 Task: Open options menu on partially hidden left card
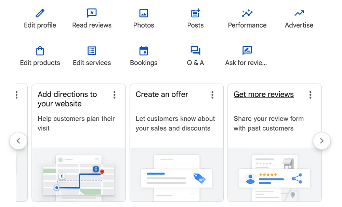pyautogui.click(x=16, y=95)
